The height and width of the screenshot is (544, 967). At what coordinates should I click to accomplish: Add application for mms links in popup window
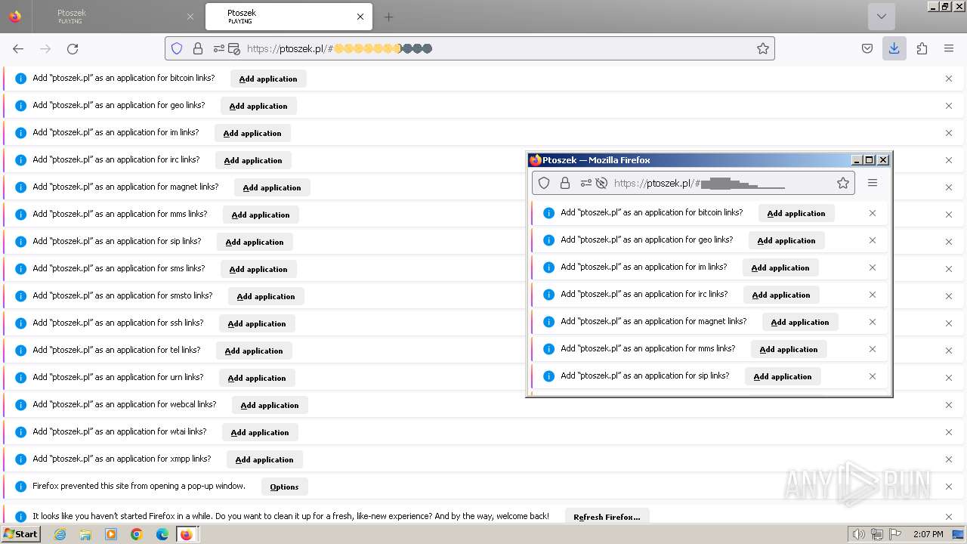[x=789, y=349]
